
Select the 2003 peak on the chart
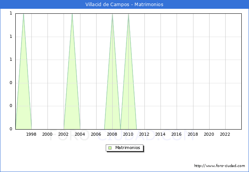(72, 14)
